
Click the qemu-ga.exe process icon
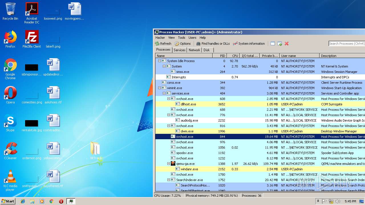[173, 164]
